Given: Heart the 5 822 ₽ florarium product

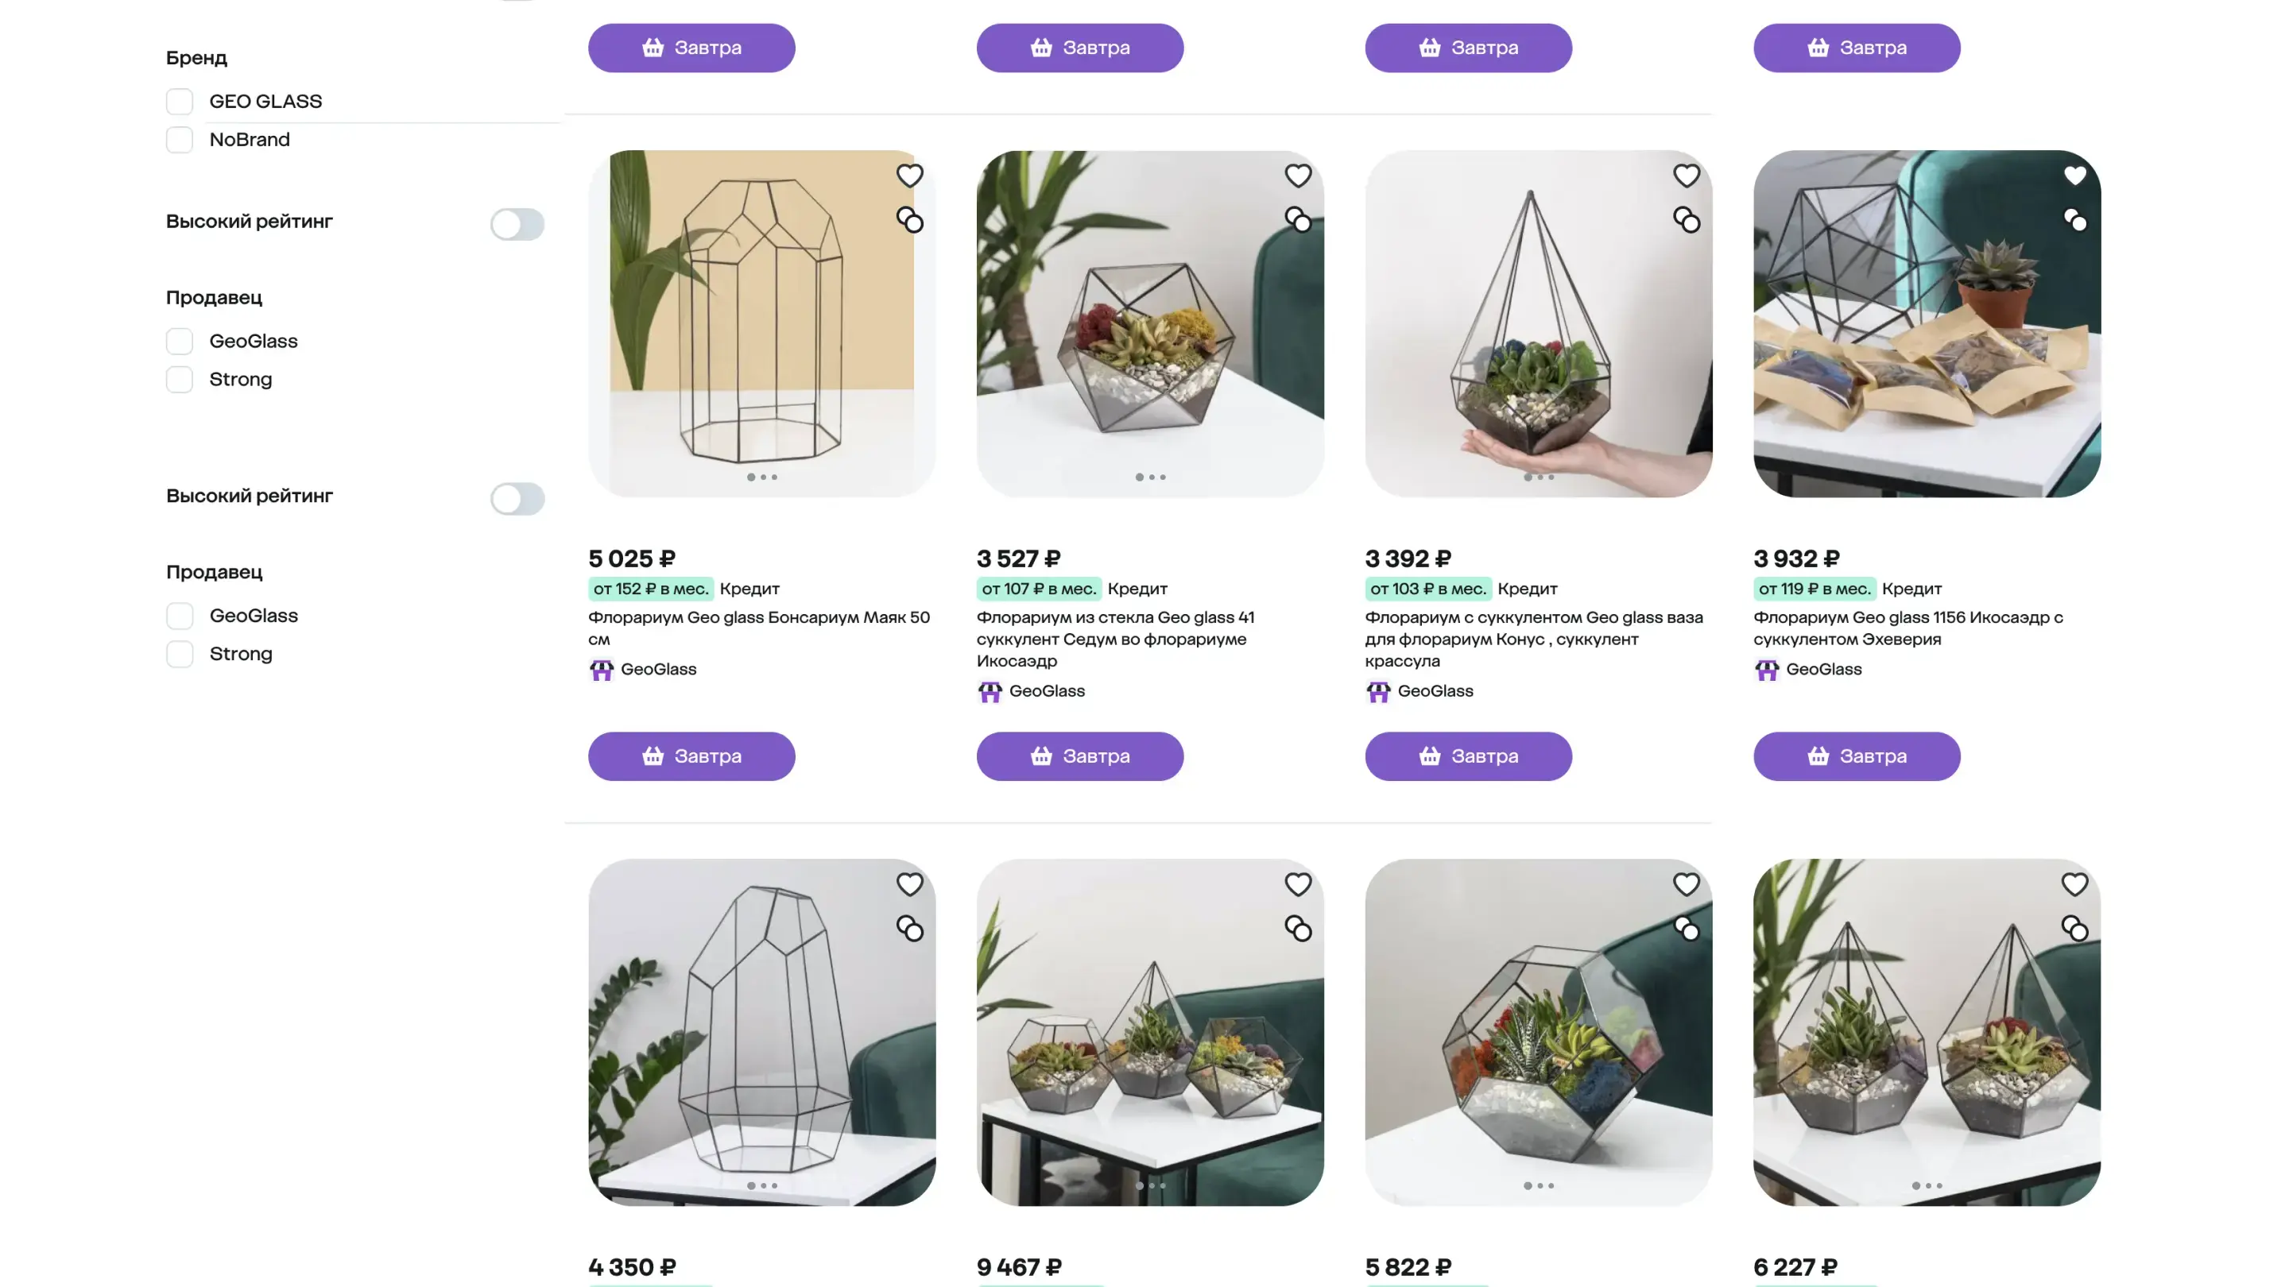Looking at the screenshot, I should click(x=1686, y=885).
